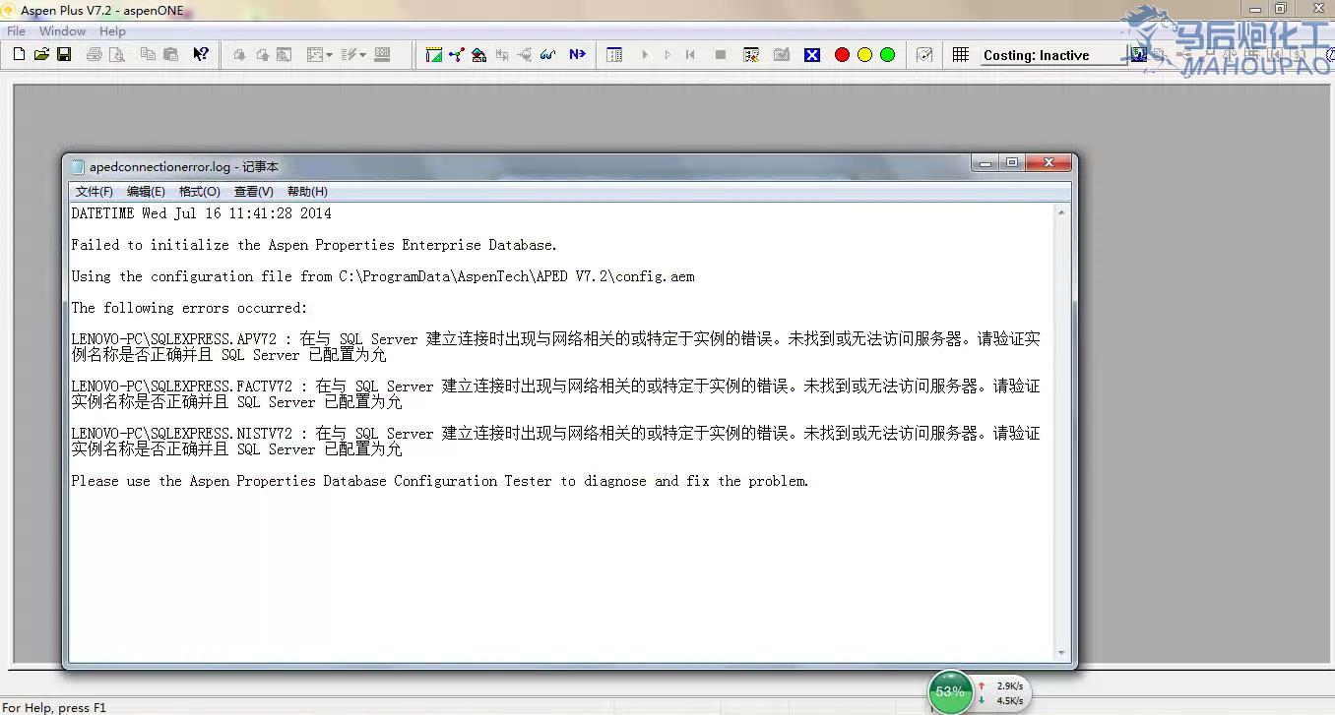The width and height of the screenshot is (1335, 715).
Task: Maximize the apedconnectionerror.log Notepad window
Action: coord(1012,163)
